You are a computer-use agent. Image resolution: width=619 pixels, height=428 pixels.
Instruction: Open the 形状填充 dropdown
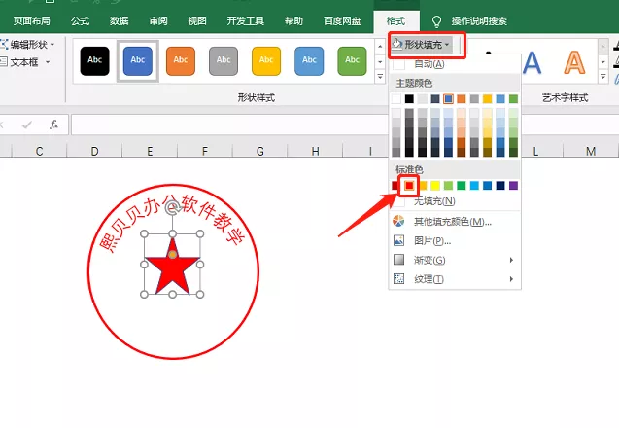pos(422,45)
